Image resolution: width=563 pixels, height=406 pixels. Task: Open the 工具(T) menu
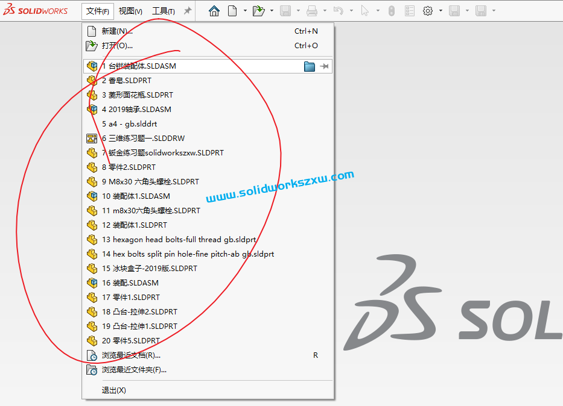point(164,10)
